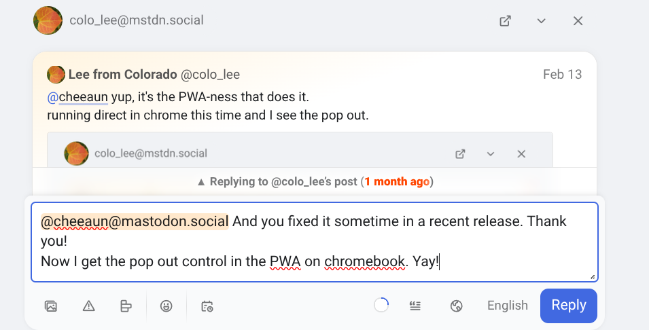Add a poll to the reply

[x=126, y=306]
